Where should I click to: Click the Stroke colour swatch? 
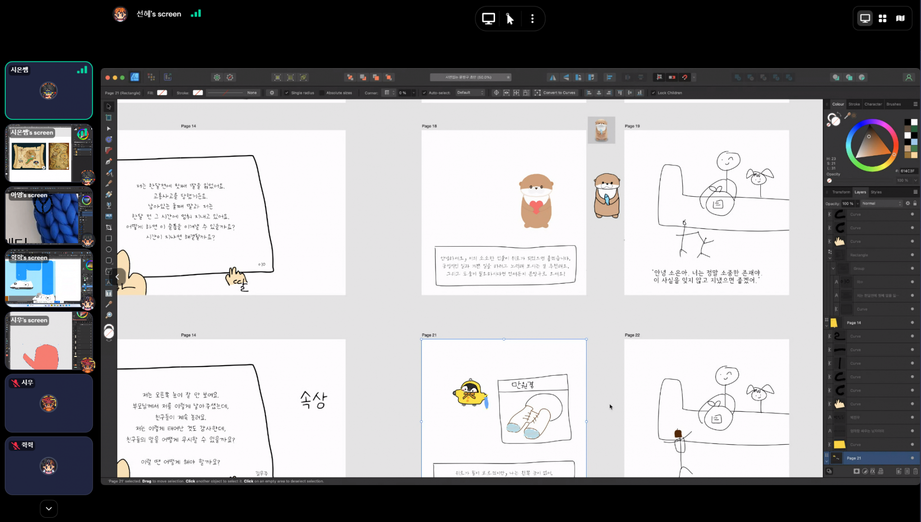pyautogui.click(x=198, y=93)
